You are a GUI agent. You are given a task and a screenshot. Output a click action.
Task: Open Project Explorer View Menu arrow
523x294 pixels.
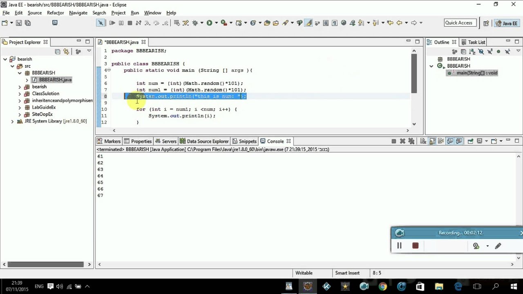click(89, 51)
